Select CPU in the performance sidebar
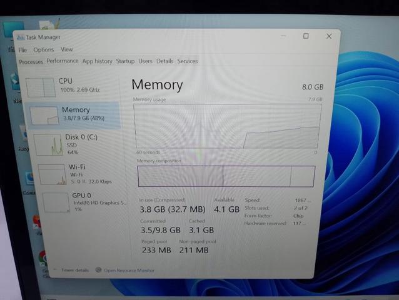This screenshot has height=300, width=399. tap(72, 87)
